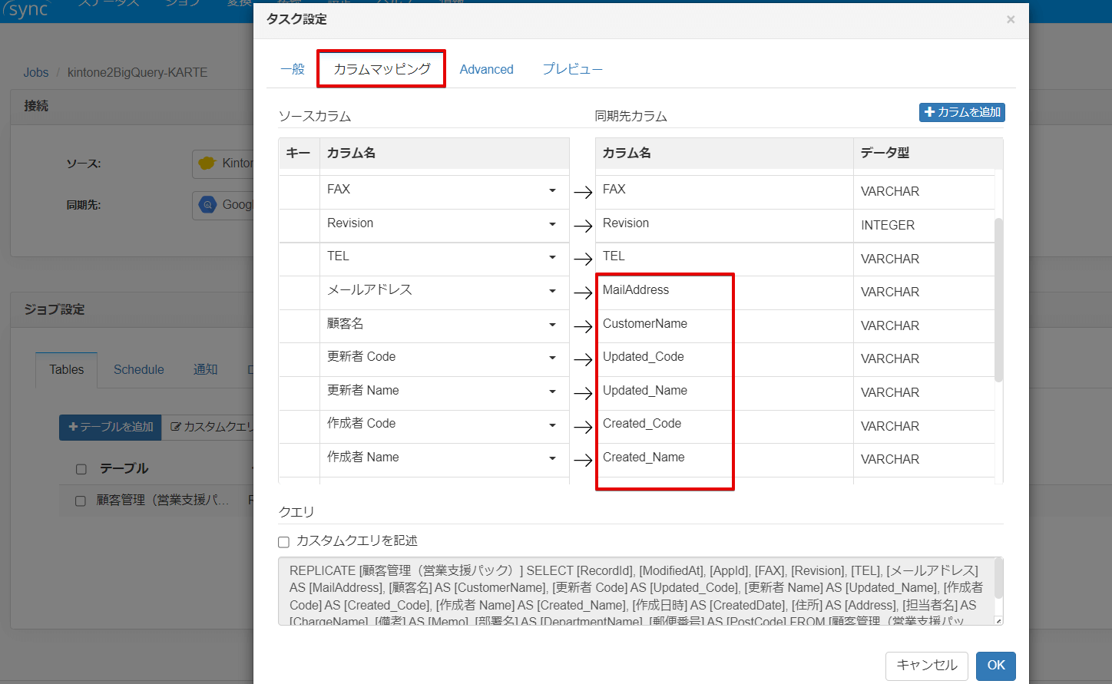Open the 更新者 Code source column dropdown
The image size is (1112, 684).
552,358
